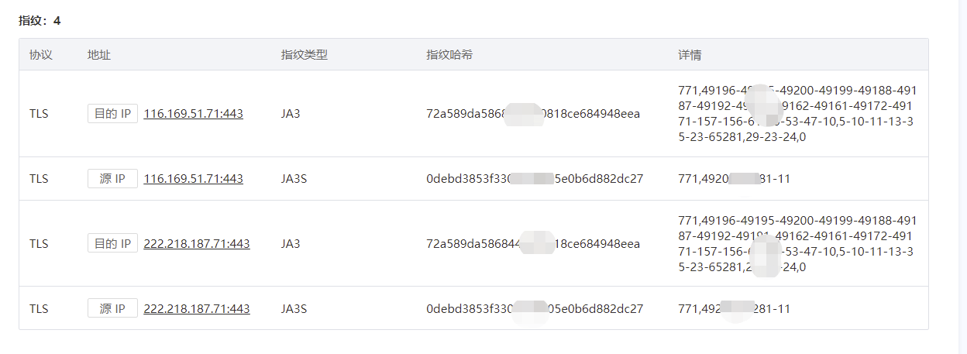Click the JA3S hash in the 116.169.51.71 row
The height and width of the screenshot is (354, 967).
pos(535,179)
